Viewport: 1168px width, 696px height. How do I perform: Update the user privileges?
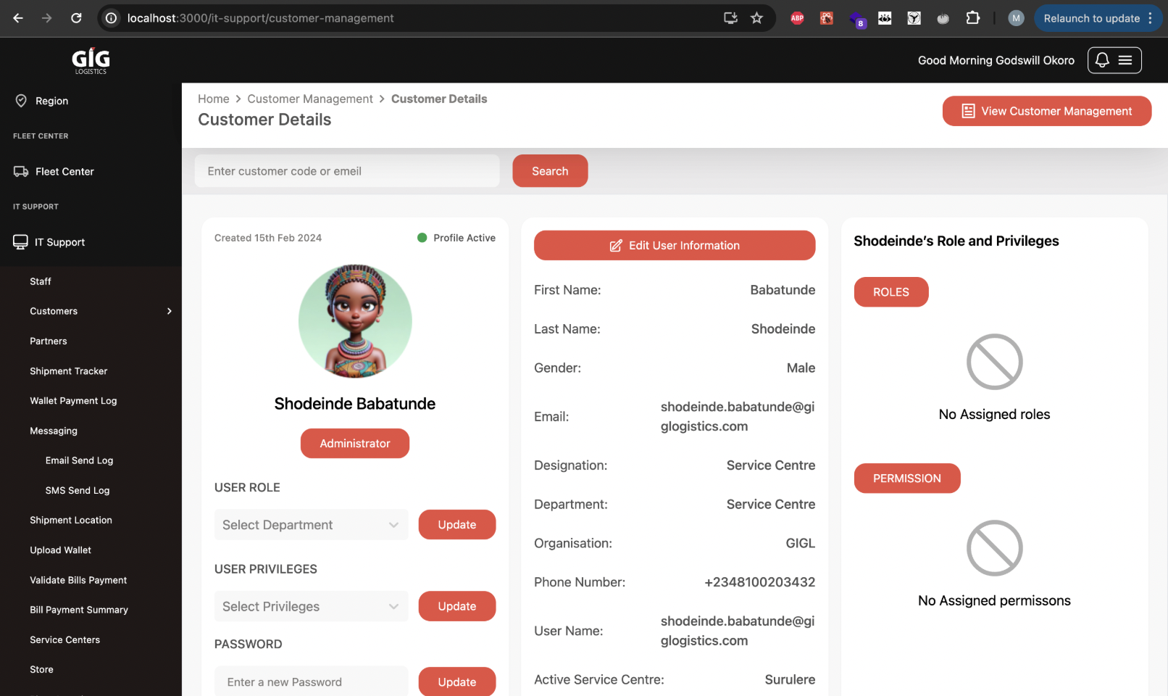(x=457, y=606)
